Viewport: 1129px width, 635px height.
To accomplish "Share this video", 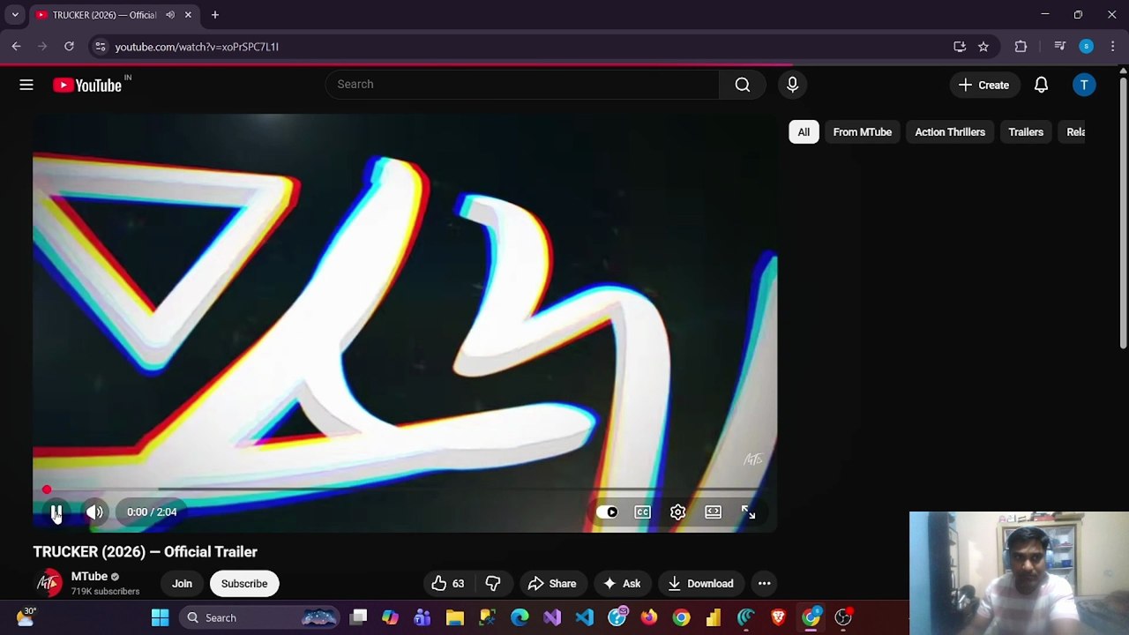I will pos(551,584).
